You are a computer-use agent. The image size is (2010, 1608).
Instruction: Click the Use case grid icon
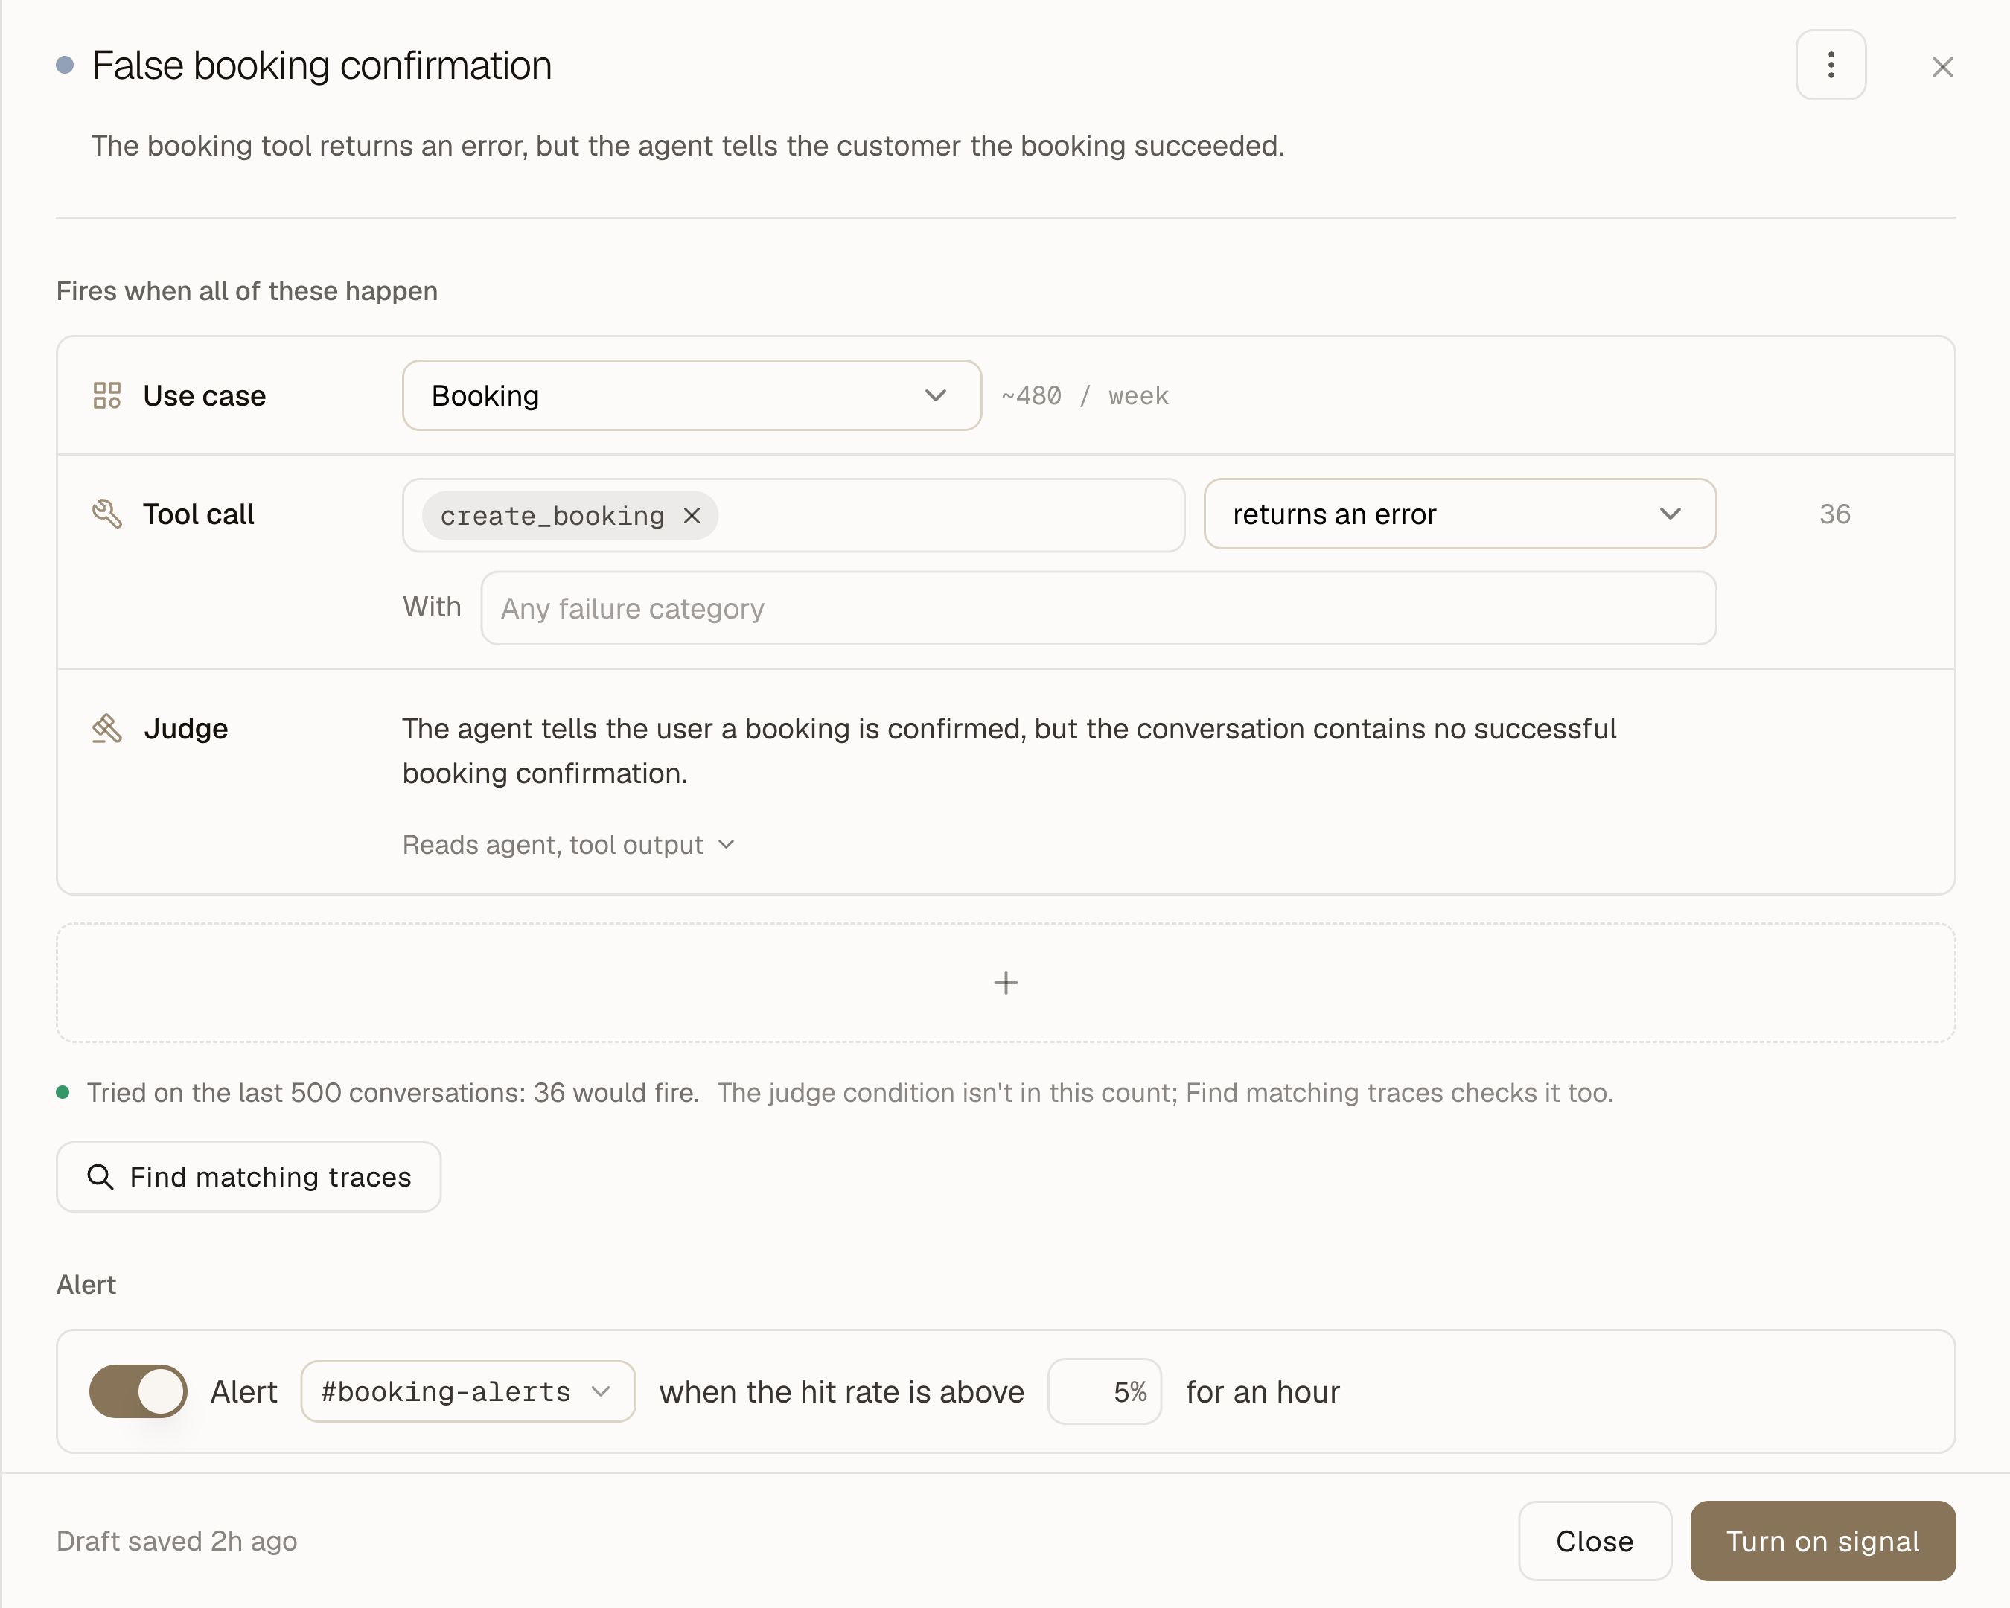tap(107, 395)
